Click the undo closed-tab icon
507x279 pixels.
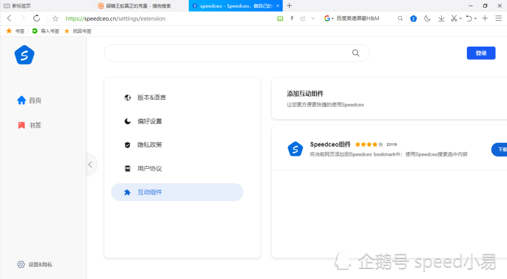(x=469, y=18)
